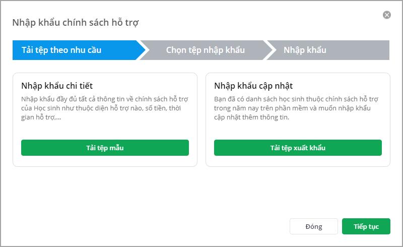Select the 'Tải tệp theo nhu cầu' step
Viewport: 403px width, 247px height.
point(61,50)
